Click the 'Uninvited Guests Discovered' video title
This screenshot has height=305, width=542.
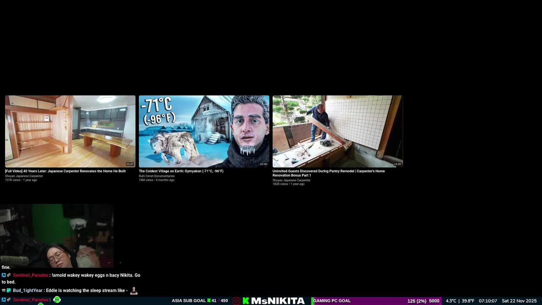pos(329,173)
